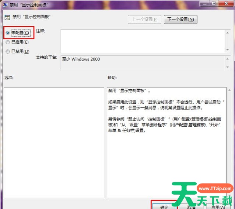
Task: Click the 上一个设置(P) button
Action: 144,19
